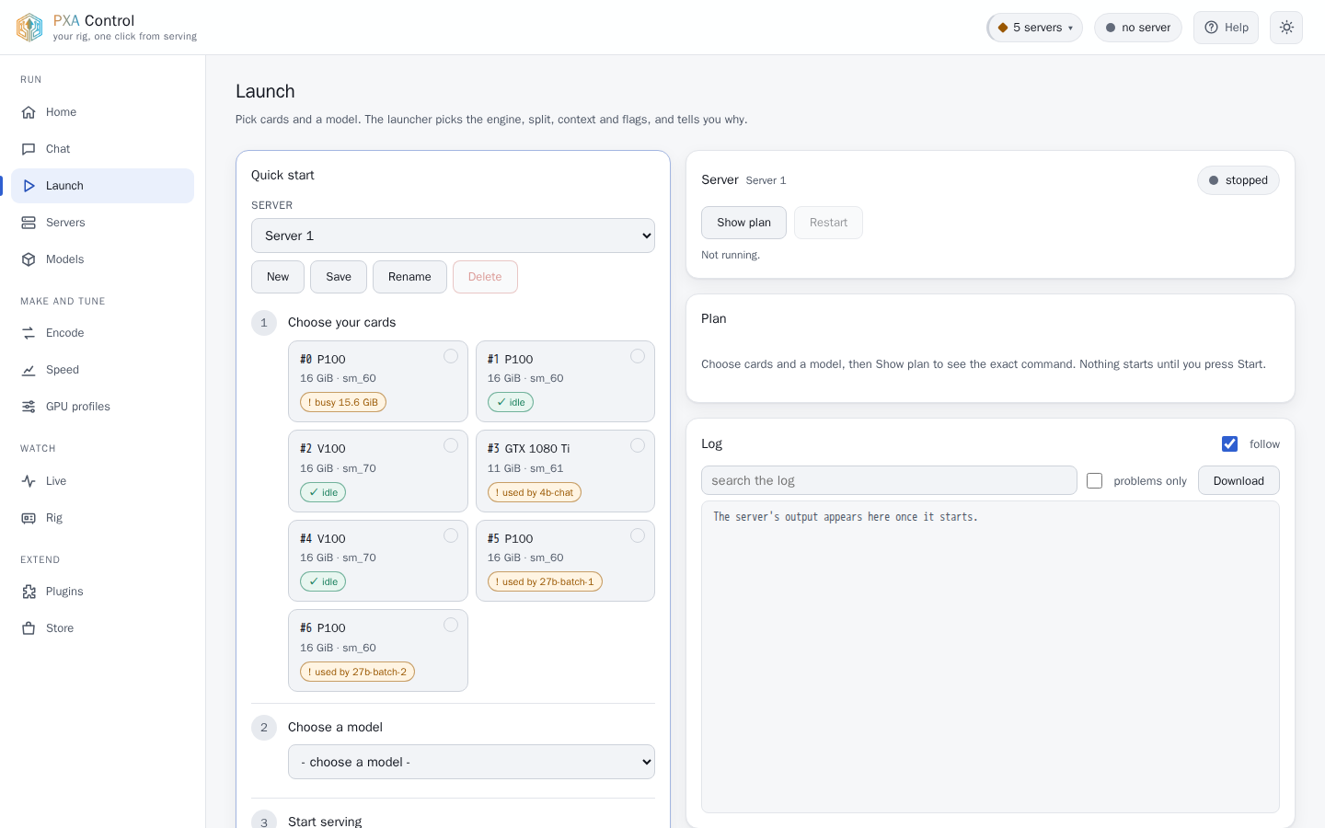The height and width of the screenshot is (828, 1325).
Task: Click the orange diamond in 5 servers pill
Action: [x=1003, y=28]
